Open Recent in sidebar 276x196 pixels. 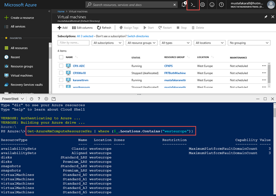click(x=12, y=57)
